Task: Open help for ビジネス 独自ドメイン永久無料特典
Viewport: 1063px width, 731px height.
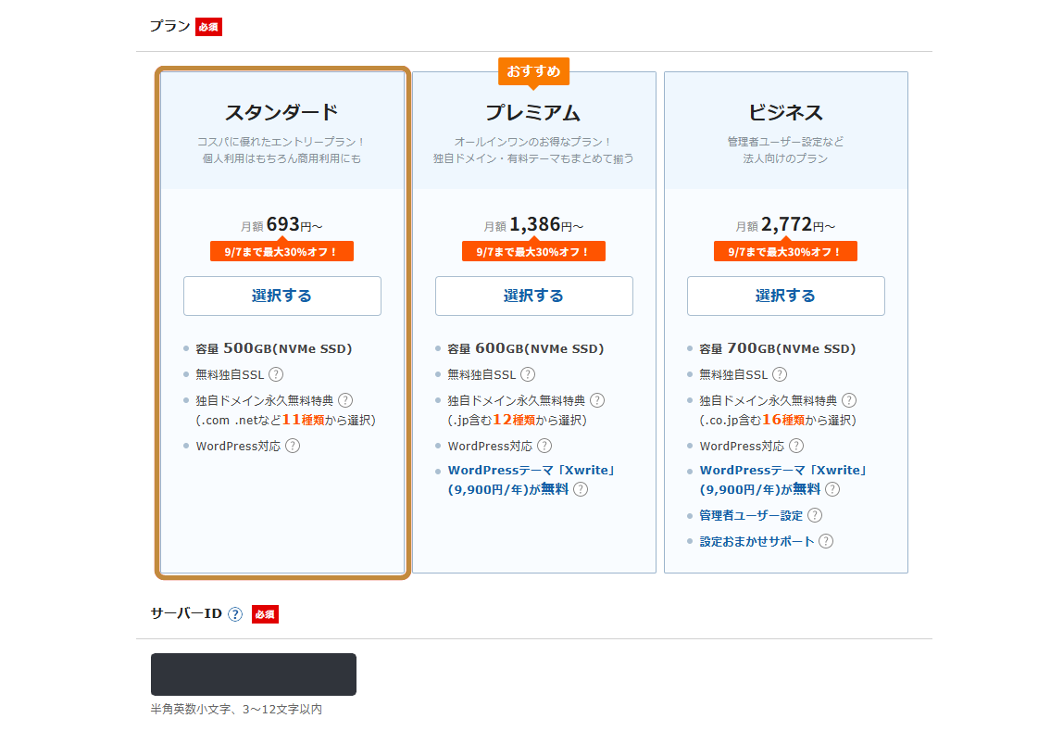Action: [x=849, y=400]
